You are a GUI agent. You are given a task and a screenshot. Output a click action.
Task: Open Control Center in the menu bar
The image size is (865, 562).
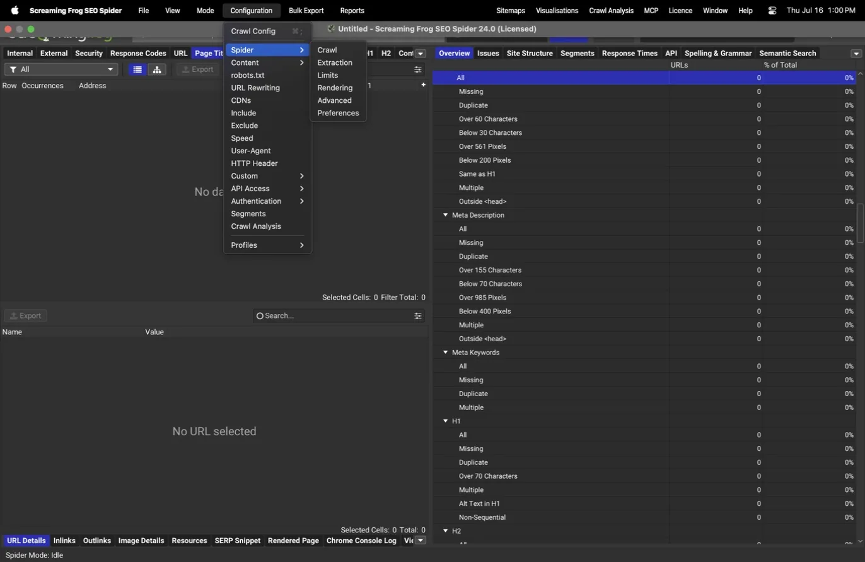tap(772, 11)
